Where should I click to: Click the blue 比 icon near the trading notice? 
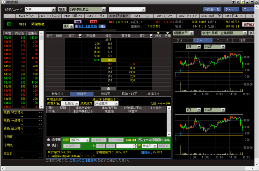point(100,26)
